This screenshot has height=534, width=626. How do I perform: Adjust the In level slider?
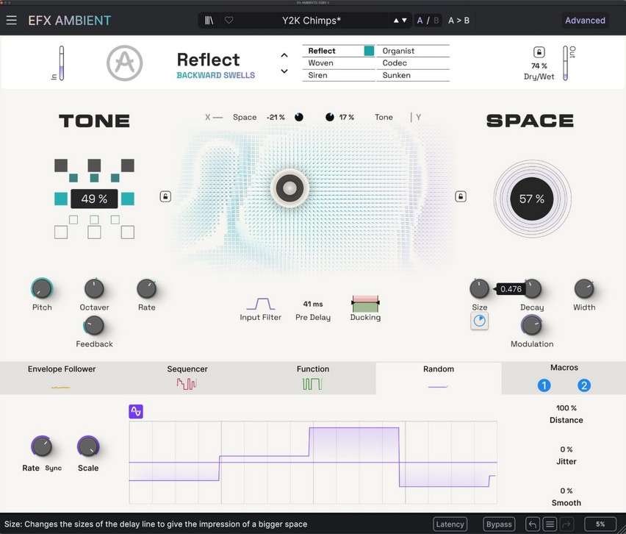[x=62, y=63]
